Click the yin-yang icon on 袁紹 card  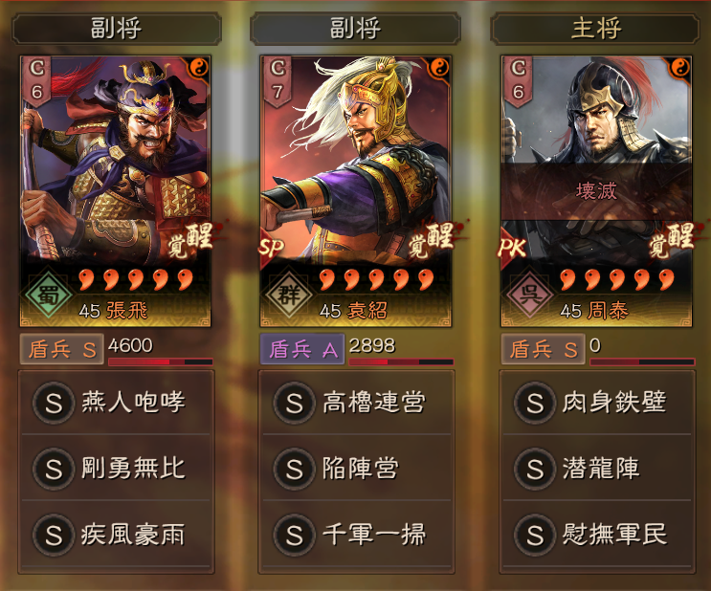pos(439,68)
